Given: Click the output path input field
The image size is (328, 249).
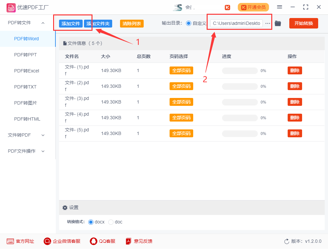Looking at the screenshot, I should click(236, 23).
